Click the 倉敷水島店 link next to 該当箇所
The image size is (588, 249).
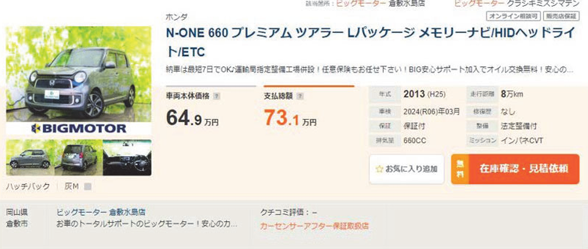(406, 4)
